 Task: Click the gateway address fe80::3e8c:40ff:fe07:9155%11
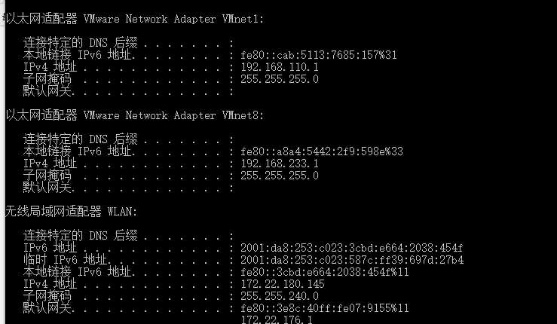pyautogui.click(x=325, y=308)
